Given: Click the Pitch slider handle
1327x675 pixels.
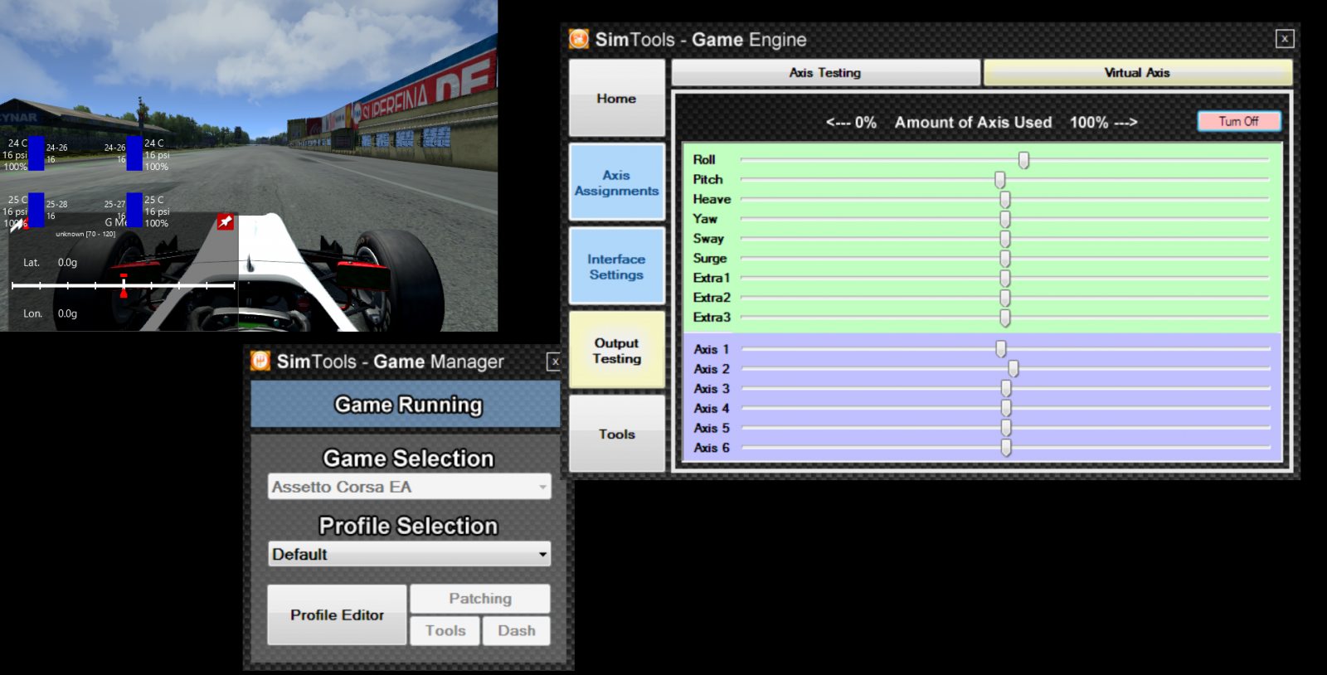Looking at the screenshot, I should point(999,180).
